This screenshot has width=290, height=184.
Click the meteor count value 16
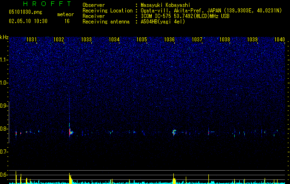click(67, 21)
